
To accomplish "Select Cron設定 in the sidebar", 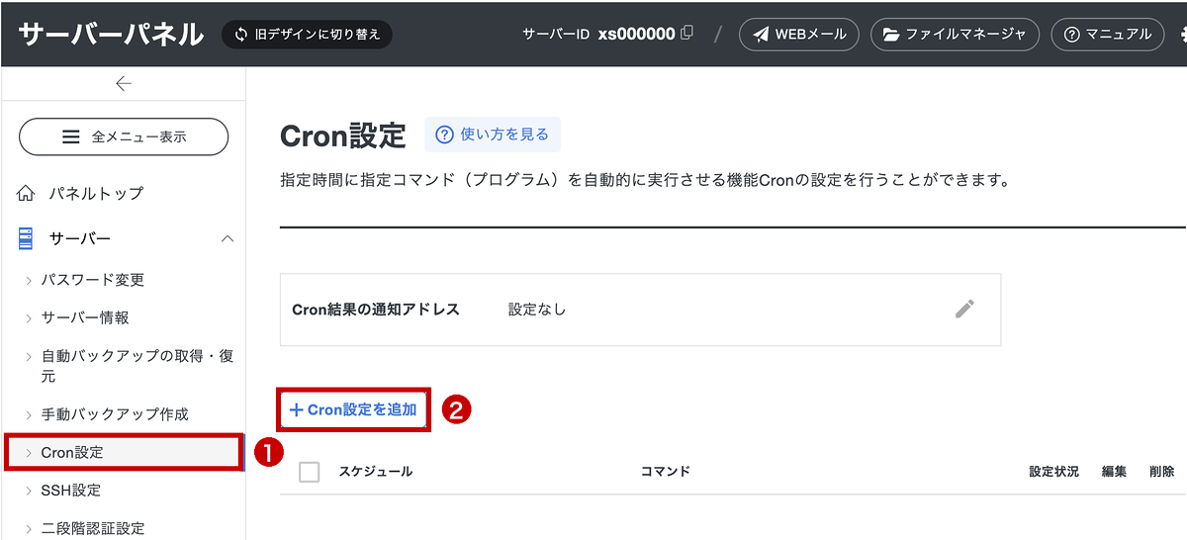I will click(124, 452).
